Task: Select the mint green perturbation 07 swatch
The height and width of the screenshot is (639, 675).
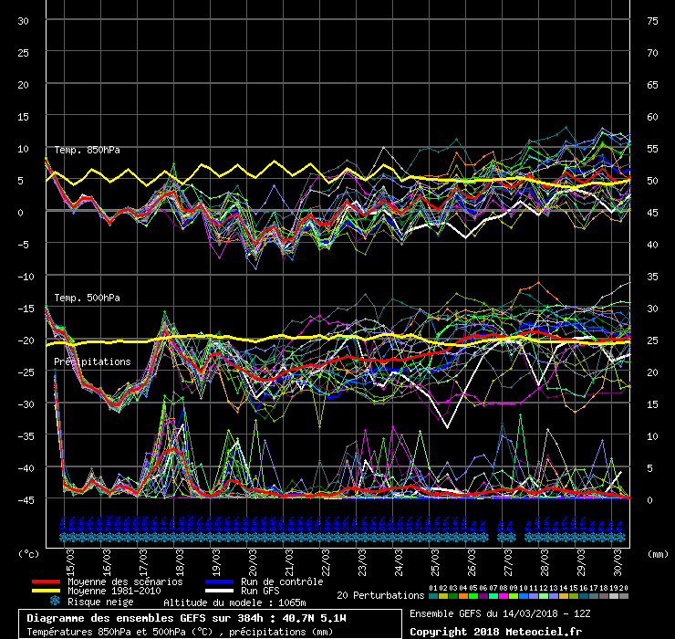Action: pos(493,596)
